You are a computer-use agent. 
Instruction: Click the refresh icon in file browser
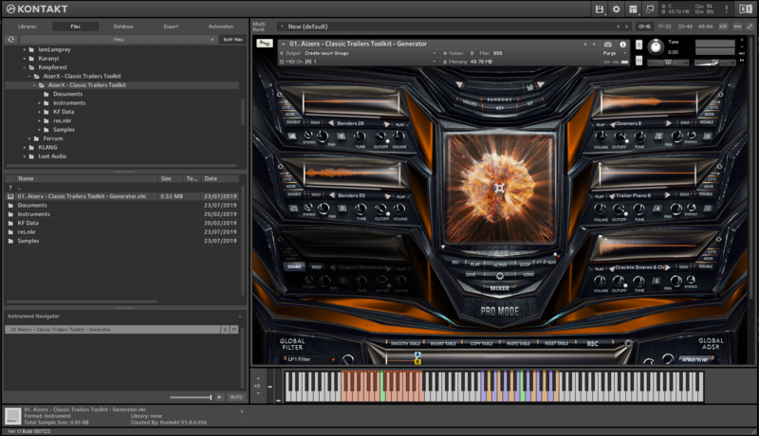10,40
